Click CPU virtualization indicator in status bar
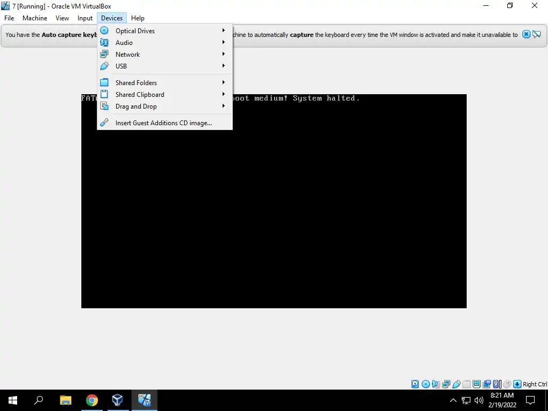This screenshot has width=548, height=411. (497, 384)
